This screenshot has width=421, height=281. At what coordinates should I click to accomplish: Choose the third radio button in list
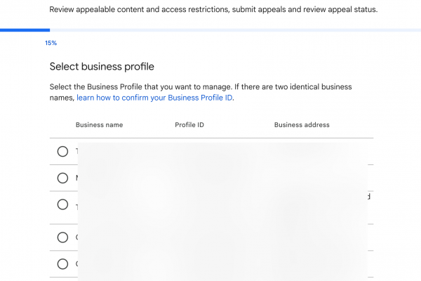62,204
